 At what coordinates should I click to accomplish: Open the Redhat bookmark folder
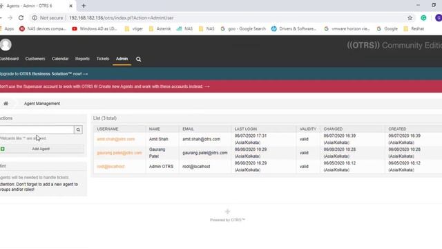414,29
